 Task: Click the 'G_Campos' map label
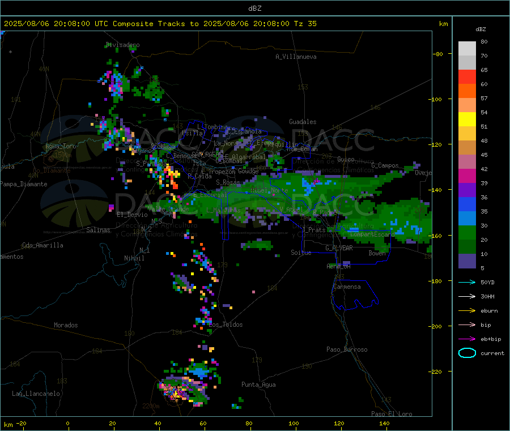(385, 165)
